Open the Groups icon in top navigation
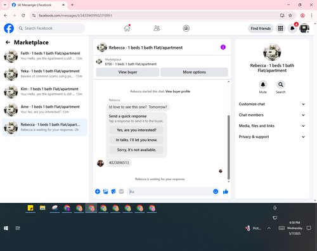Screen dimensions: 317x251 [x=186, y=28]
